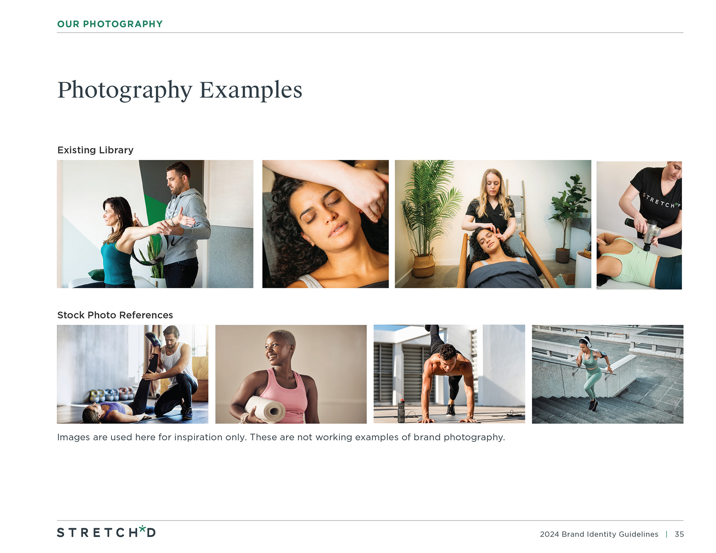
Task: Click the shirtless man push-up photo
Action: pyautogui.click(x=449, y=374)
